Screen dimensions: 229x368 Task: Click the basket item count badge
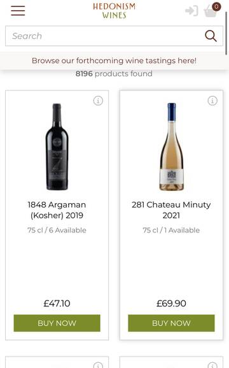tap(216, 6)
